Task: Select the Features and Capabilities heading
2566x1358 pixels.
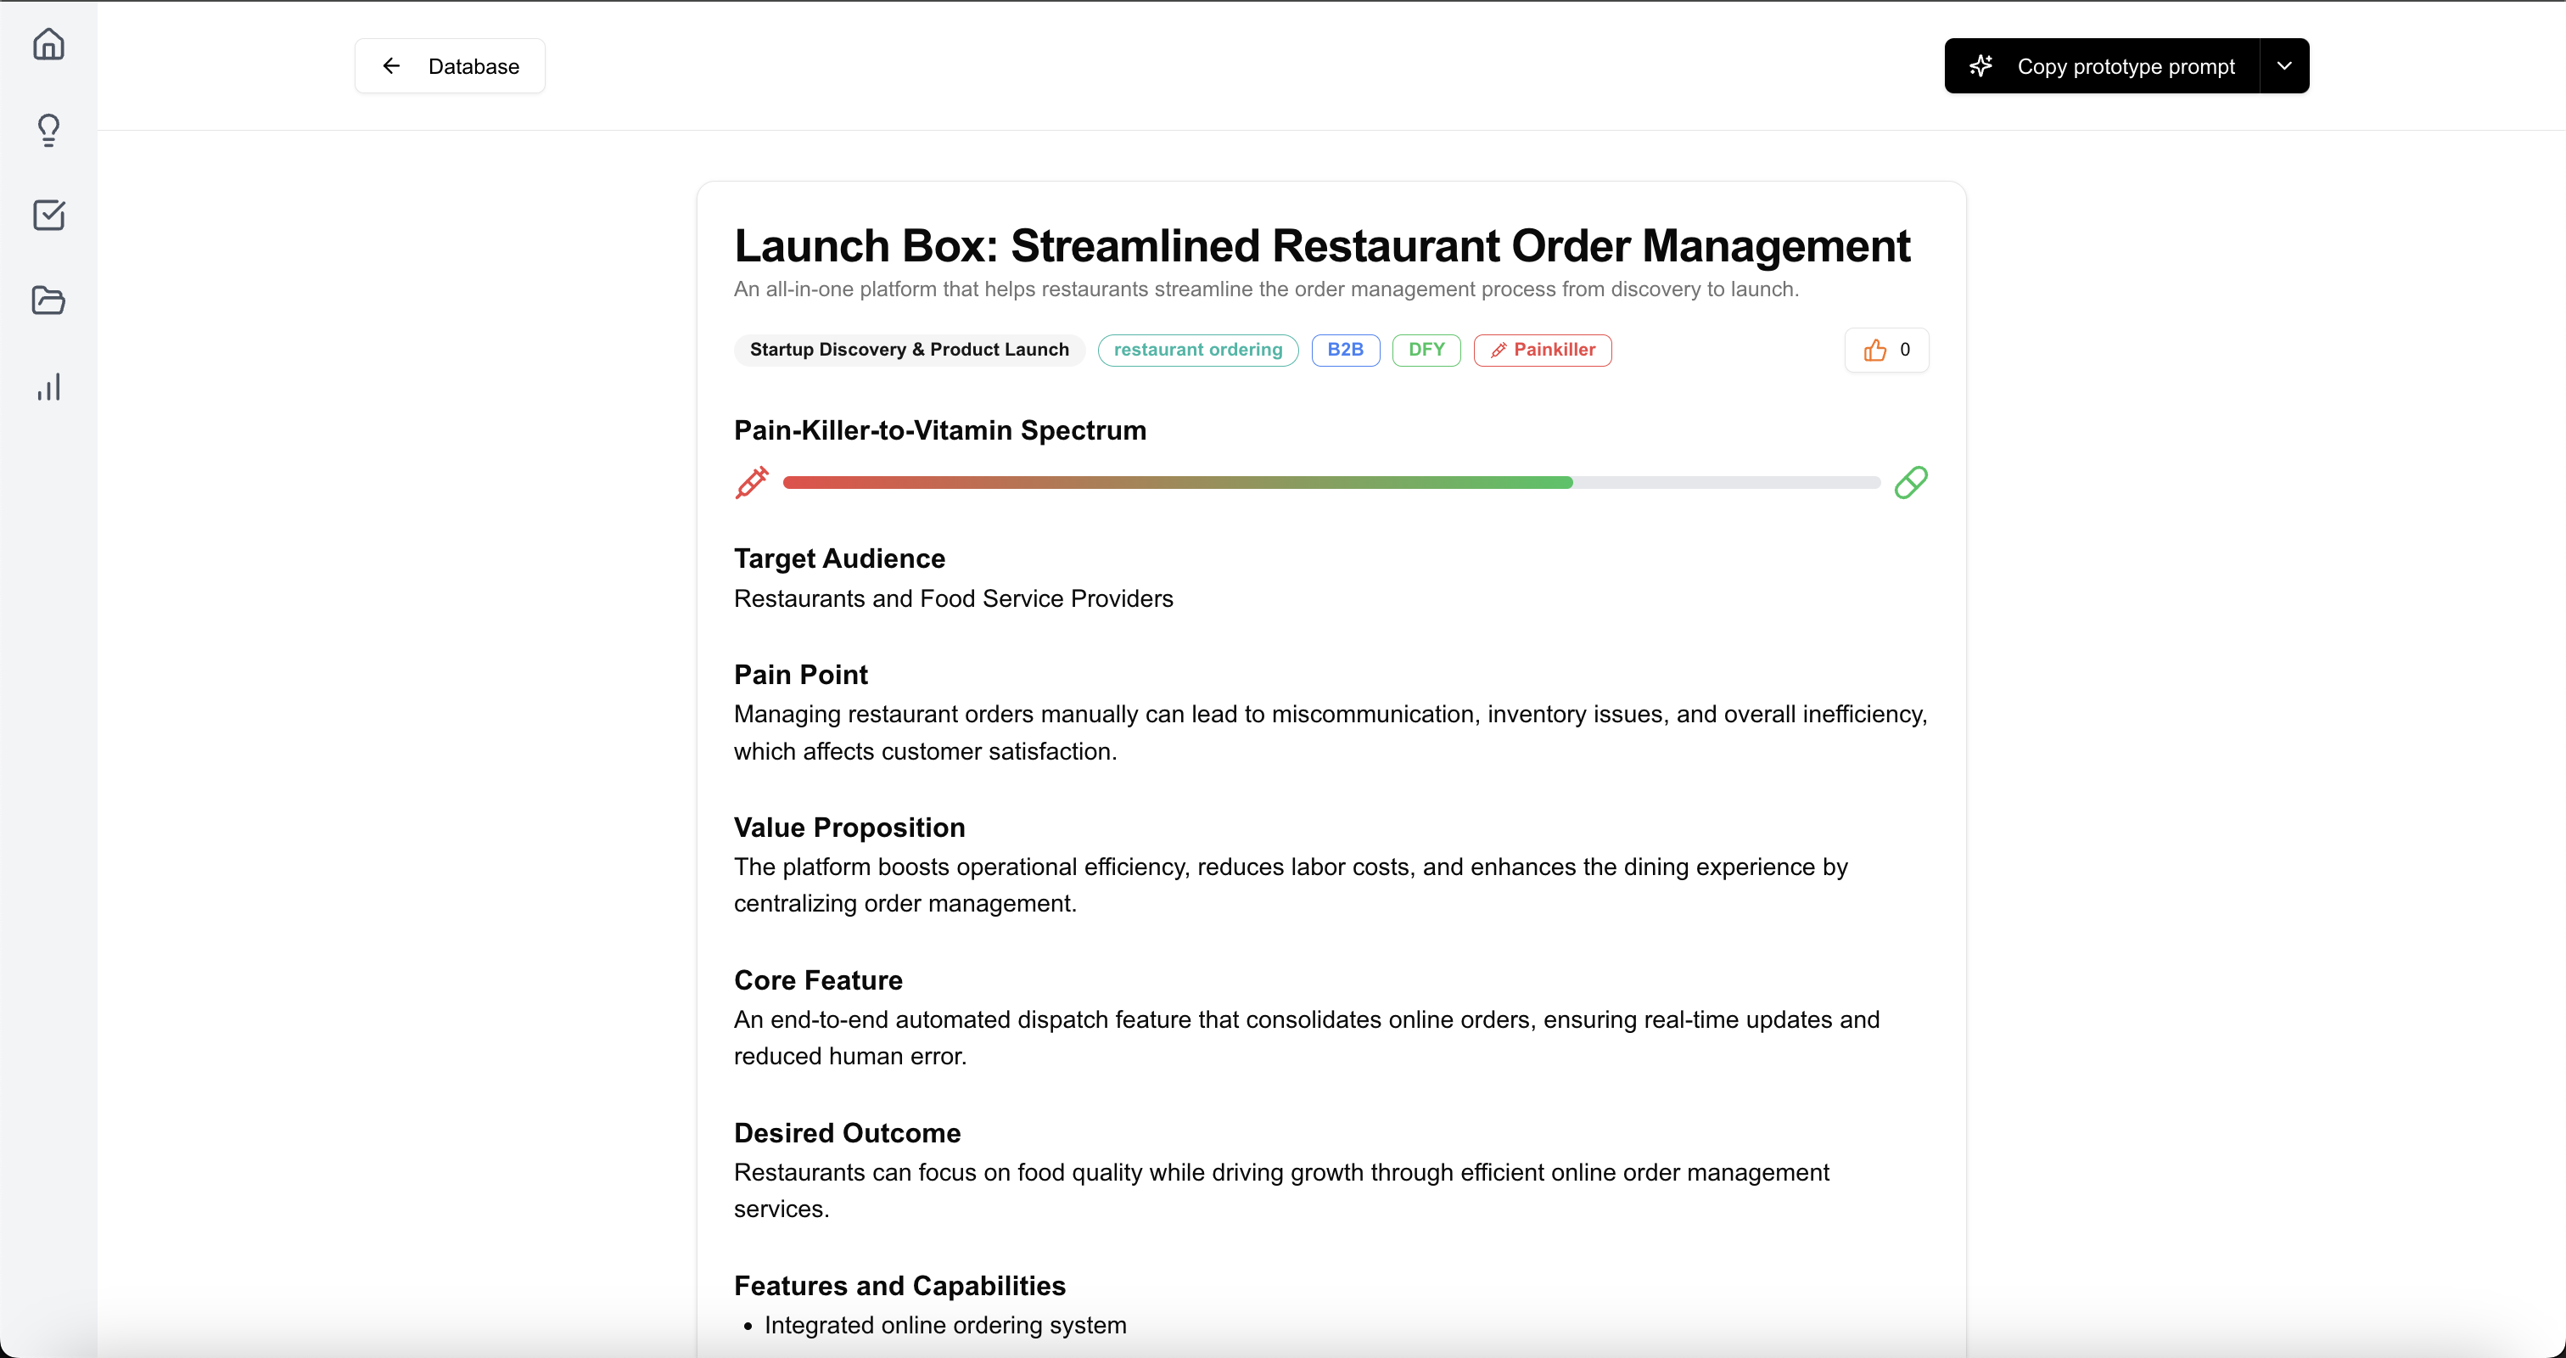Action: pyautogui.click(x=899, y=1285)
